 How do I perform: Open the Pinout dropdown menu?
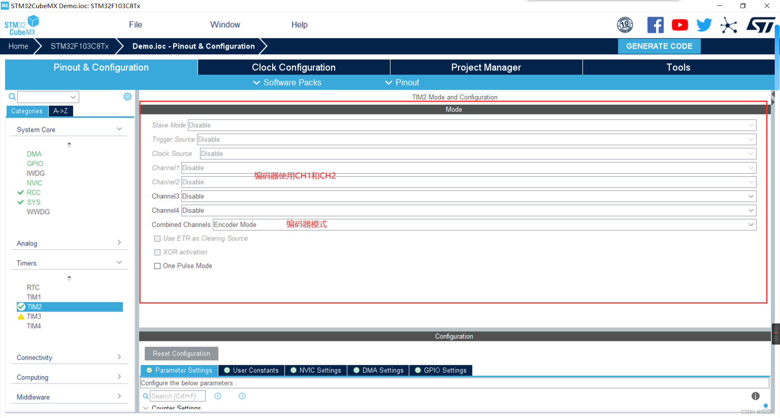point(402,82)
